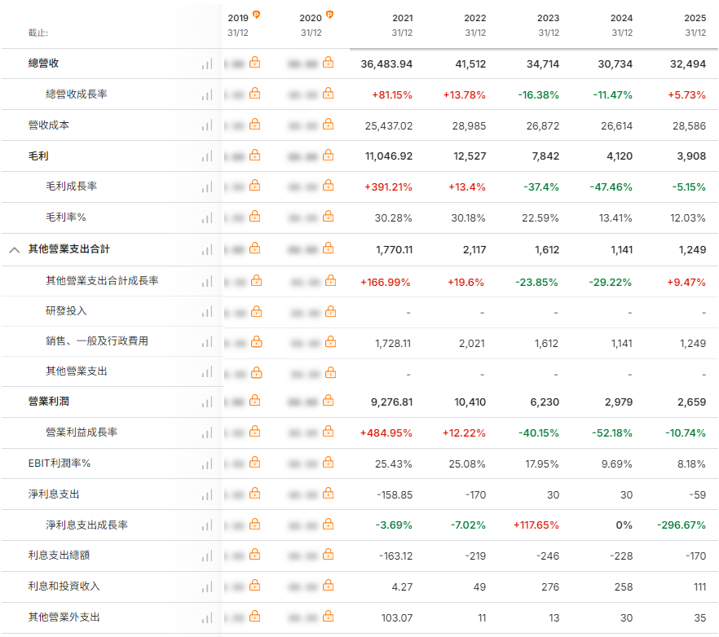Show the bar chart for 毛利率%
719x637 pixels.
(x=207, y=217)
